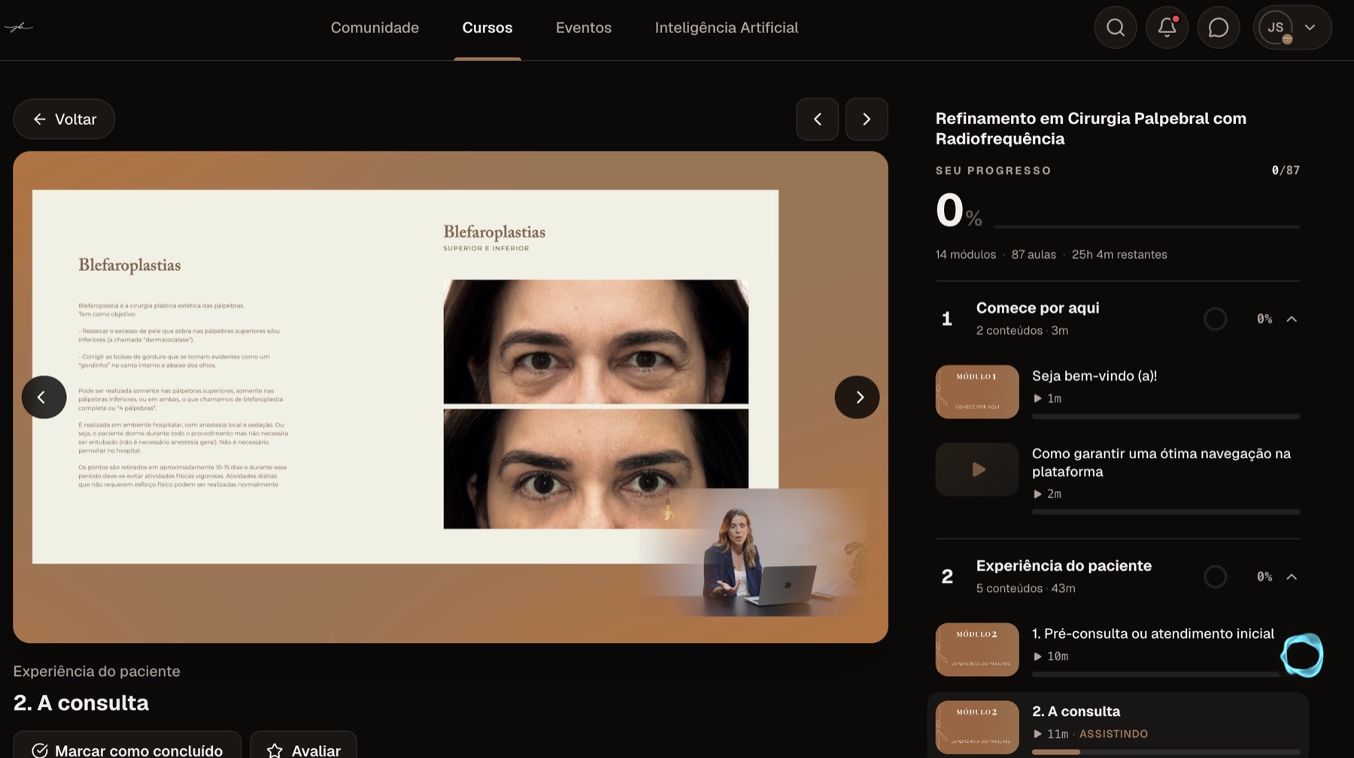Open Pré-consulta ou atendimento inicial thumbnail
This screenshot has height=758, width=1354.
[977, 650]
